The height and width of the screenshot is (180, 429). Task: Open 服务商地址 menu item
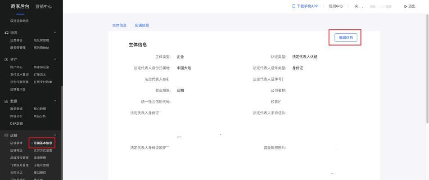41,48
